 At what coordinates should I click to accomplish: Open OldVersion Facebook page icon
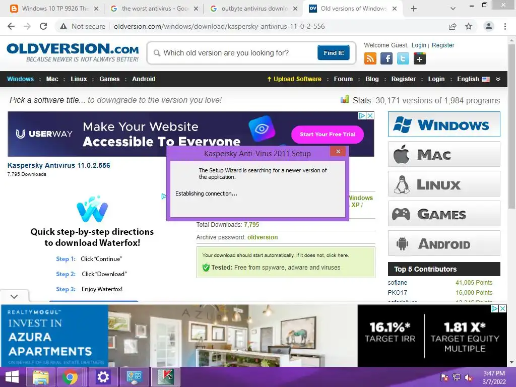coord(386,58)
